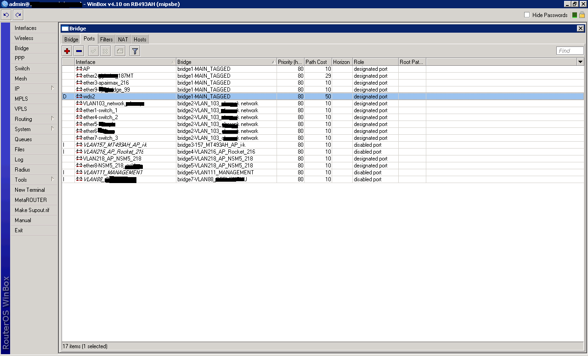588x356 pixels.
Task: Select the wds2 interface row
Action: 323,97
